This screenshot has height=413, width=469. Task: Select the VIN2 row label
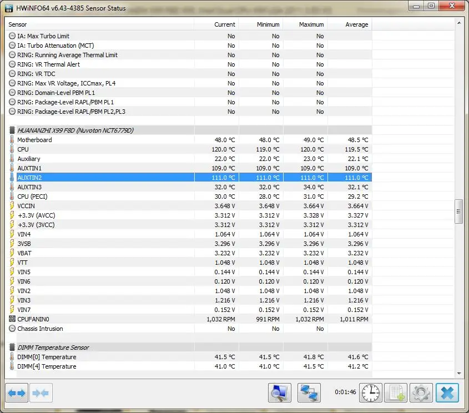[24, 291]
